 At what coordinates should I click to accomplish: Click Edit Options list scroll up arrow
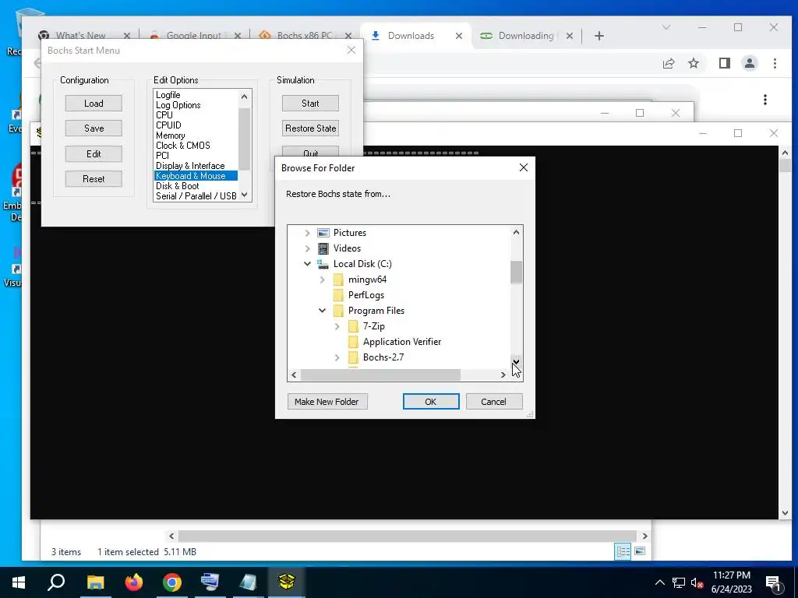pos(244,96)
